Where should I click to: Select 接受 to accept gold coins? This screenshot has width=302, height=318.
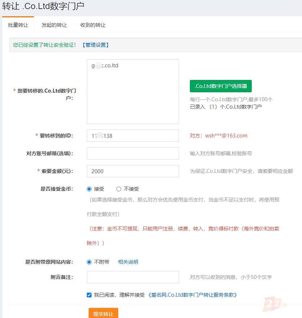pyautogui.click(x=89, y=188)
